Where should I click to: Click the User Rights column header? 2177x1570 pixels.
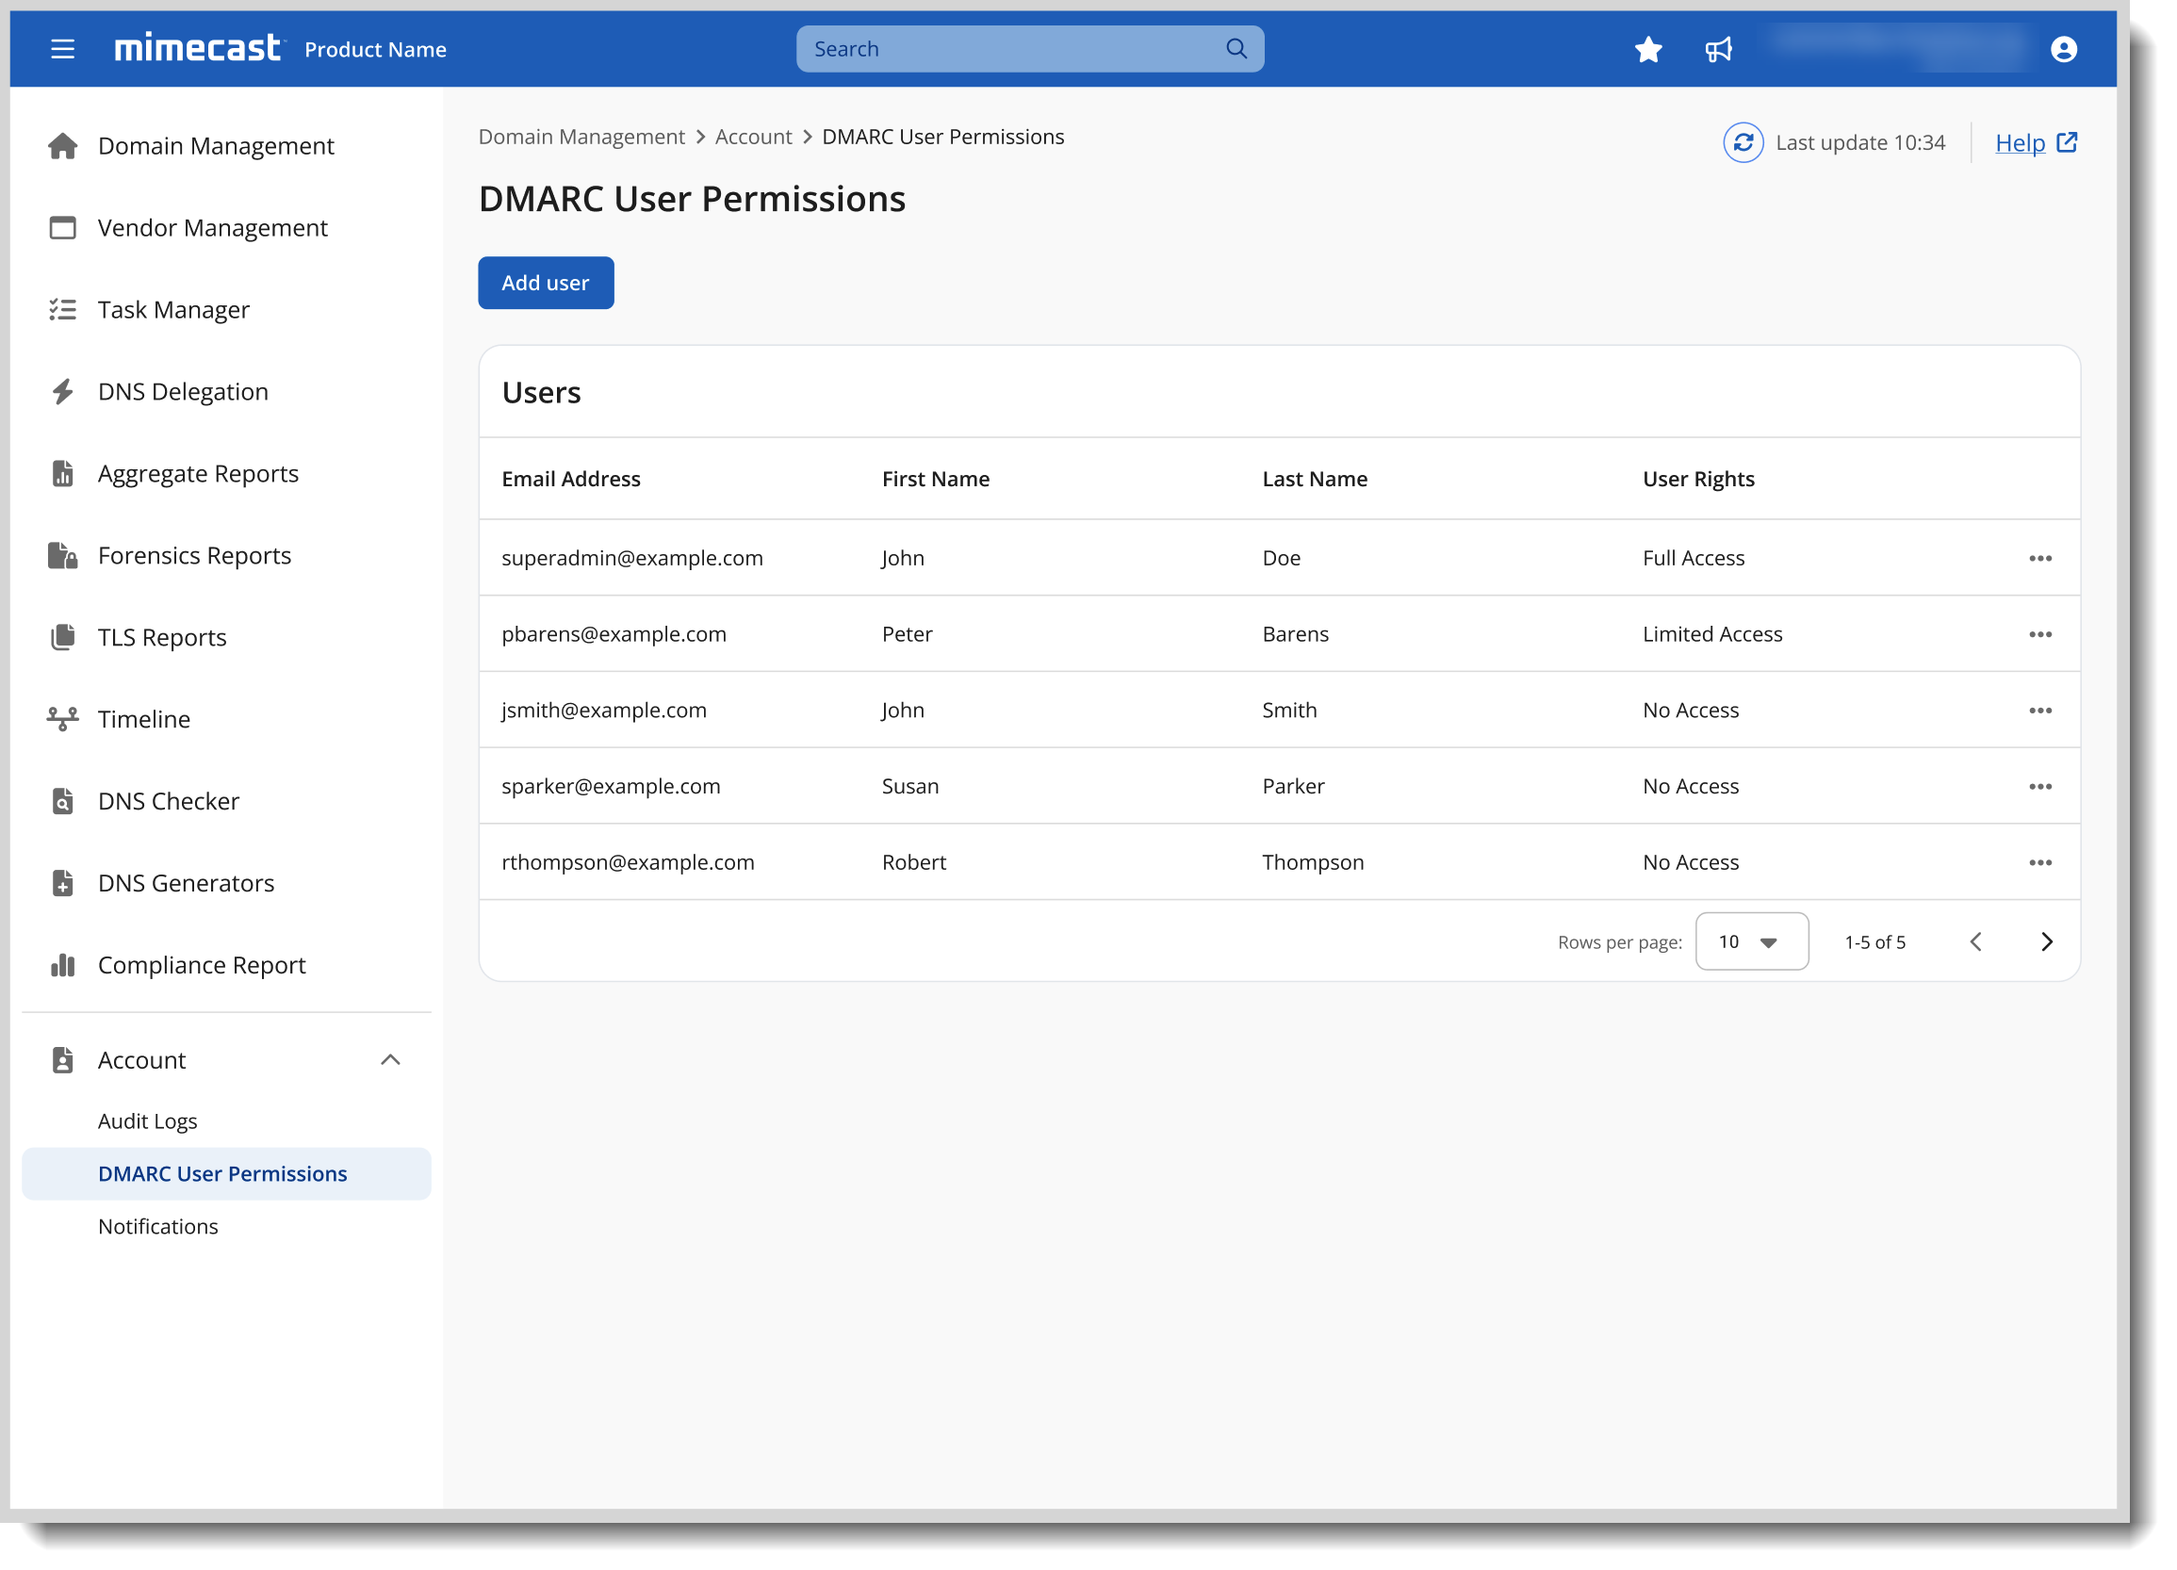coord(1697,479)
